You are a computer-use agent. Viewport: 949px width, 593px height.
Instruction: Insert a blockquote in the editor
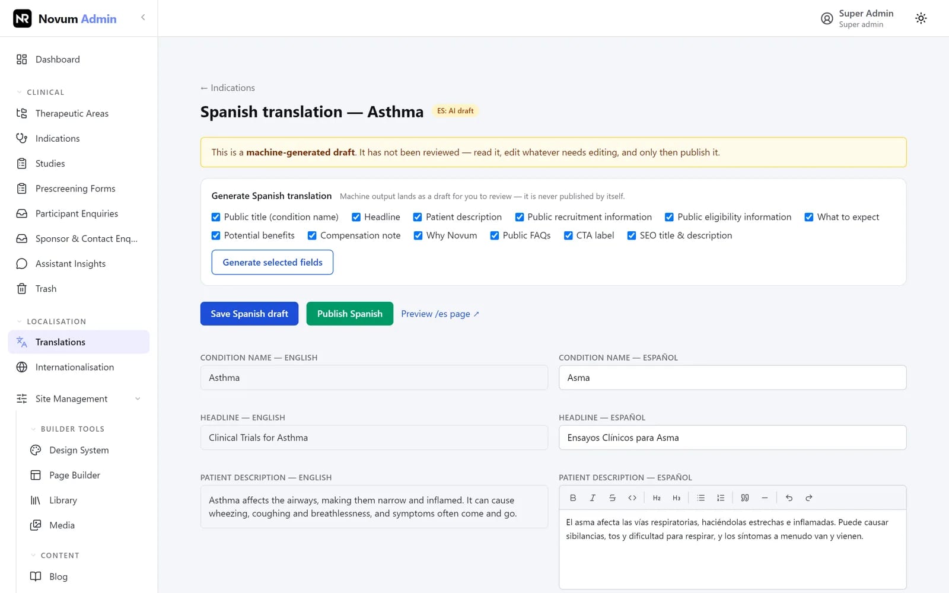(745, 498)
